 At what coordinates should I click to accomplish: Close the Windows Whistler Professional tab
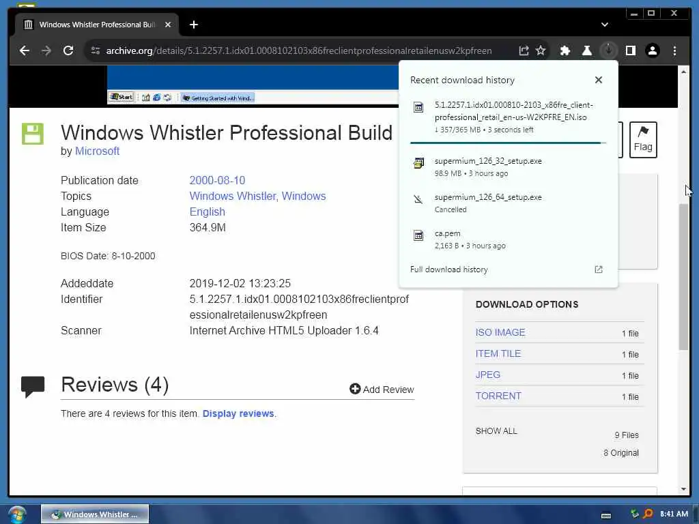168,25
